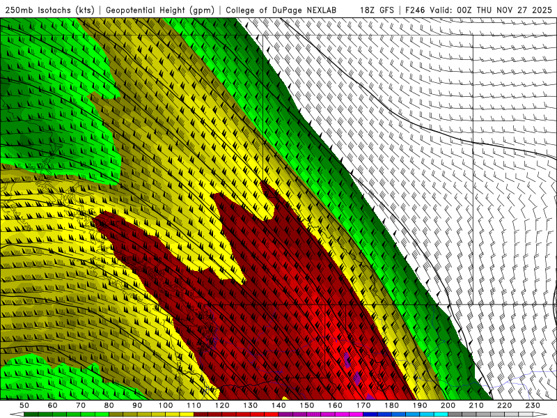
Task: Select the 170 value on the color scale
Action: 363,405
